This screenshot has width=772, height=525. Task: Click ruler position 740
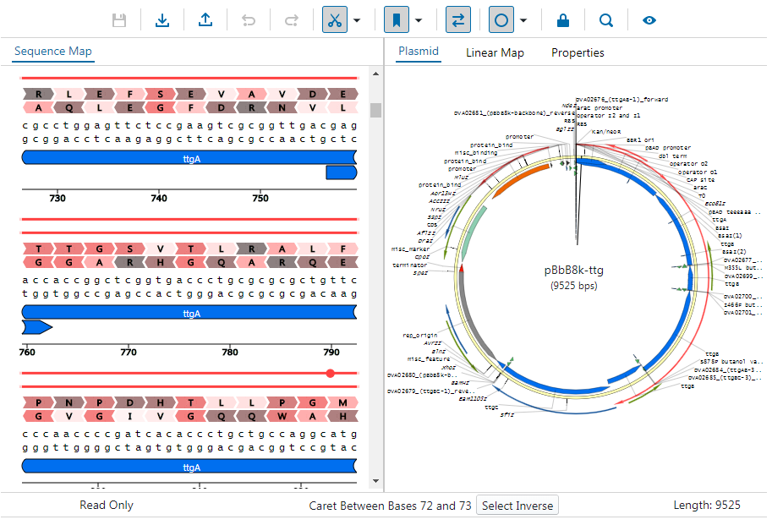pos(159,199)
